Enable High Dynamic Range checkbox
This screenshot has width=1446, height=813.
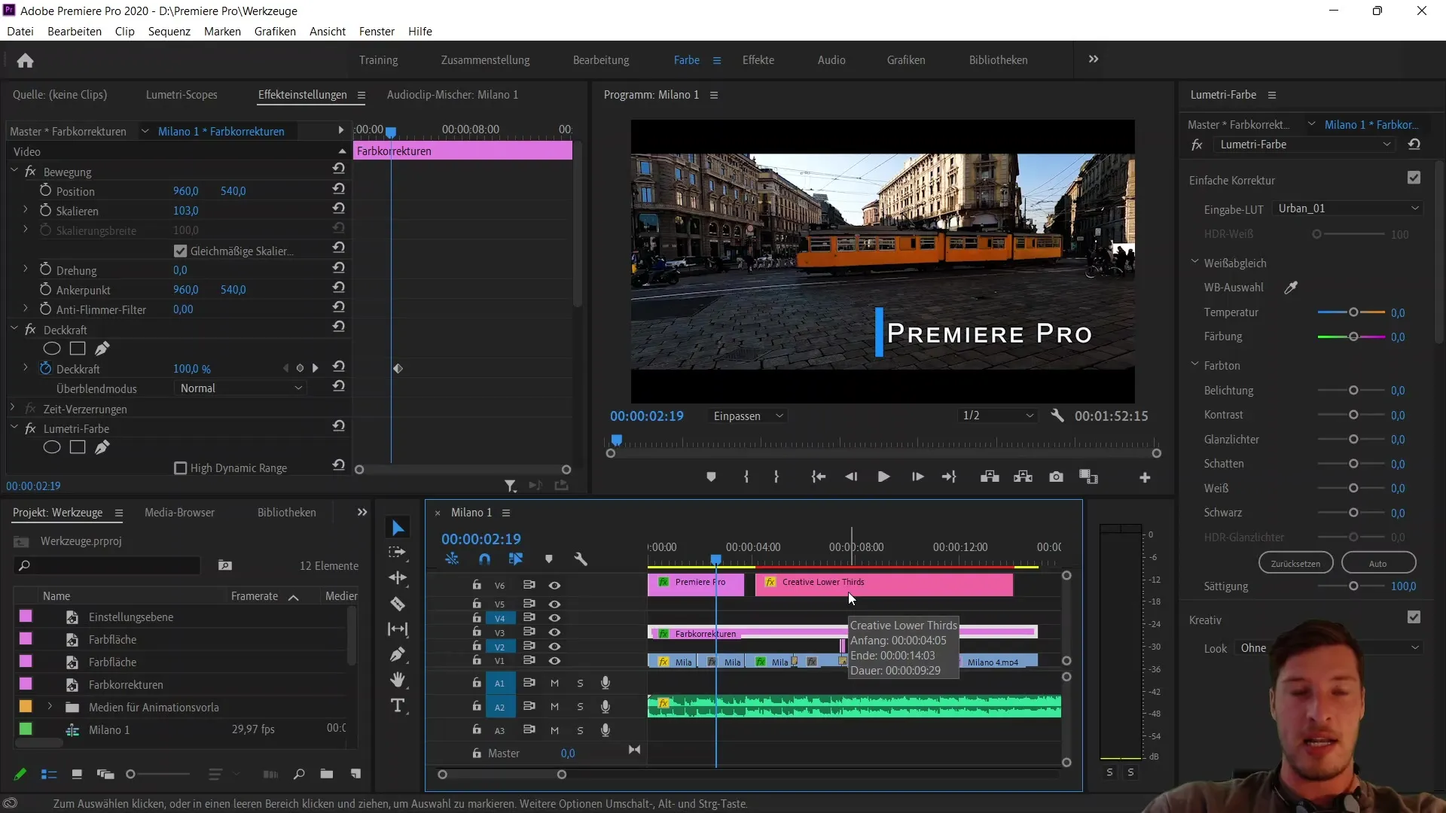pos(178,467)
